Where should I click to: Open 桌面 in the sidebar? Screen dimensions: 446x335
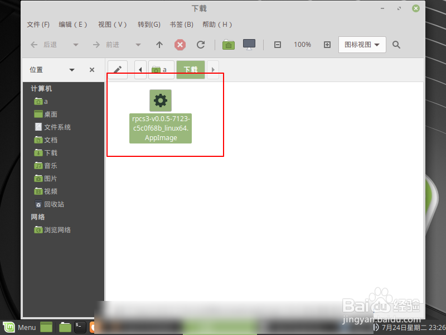tap(46, 114)
